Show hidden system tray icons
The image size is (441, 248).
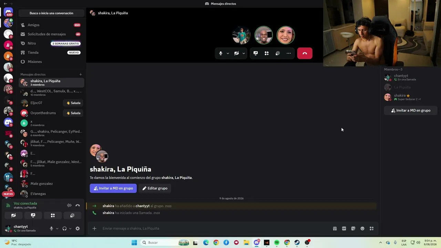tap(380, 242)
